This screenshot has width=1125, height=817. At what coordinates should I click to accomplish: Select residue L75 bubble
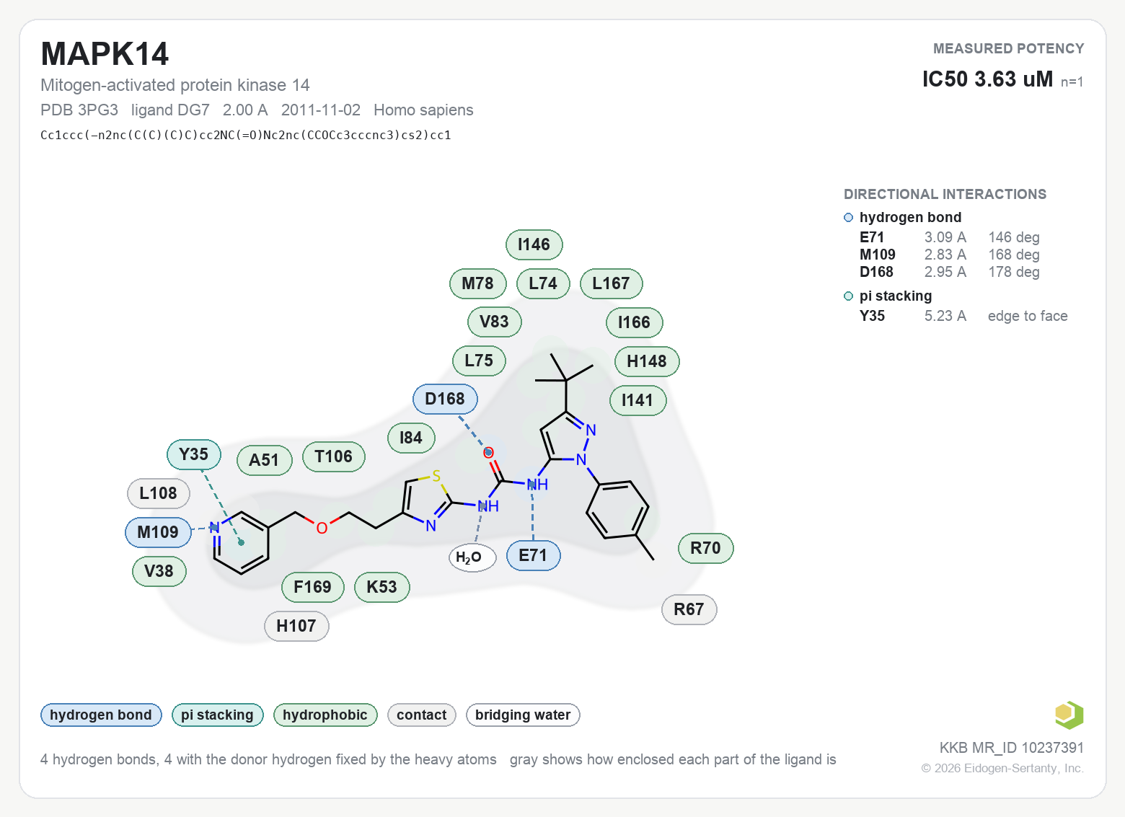(479, 361)
